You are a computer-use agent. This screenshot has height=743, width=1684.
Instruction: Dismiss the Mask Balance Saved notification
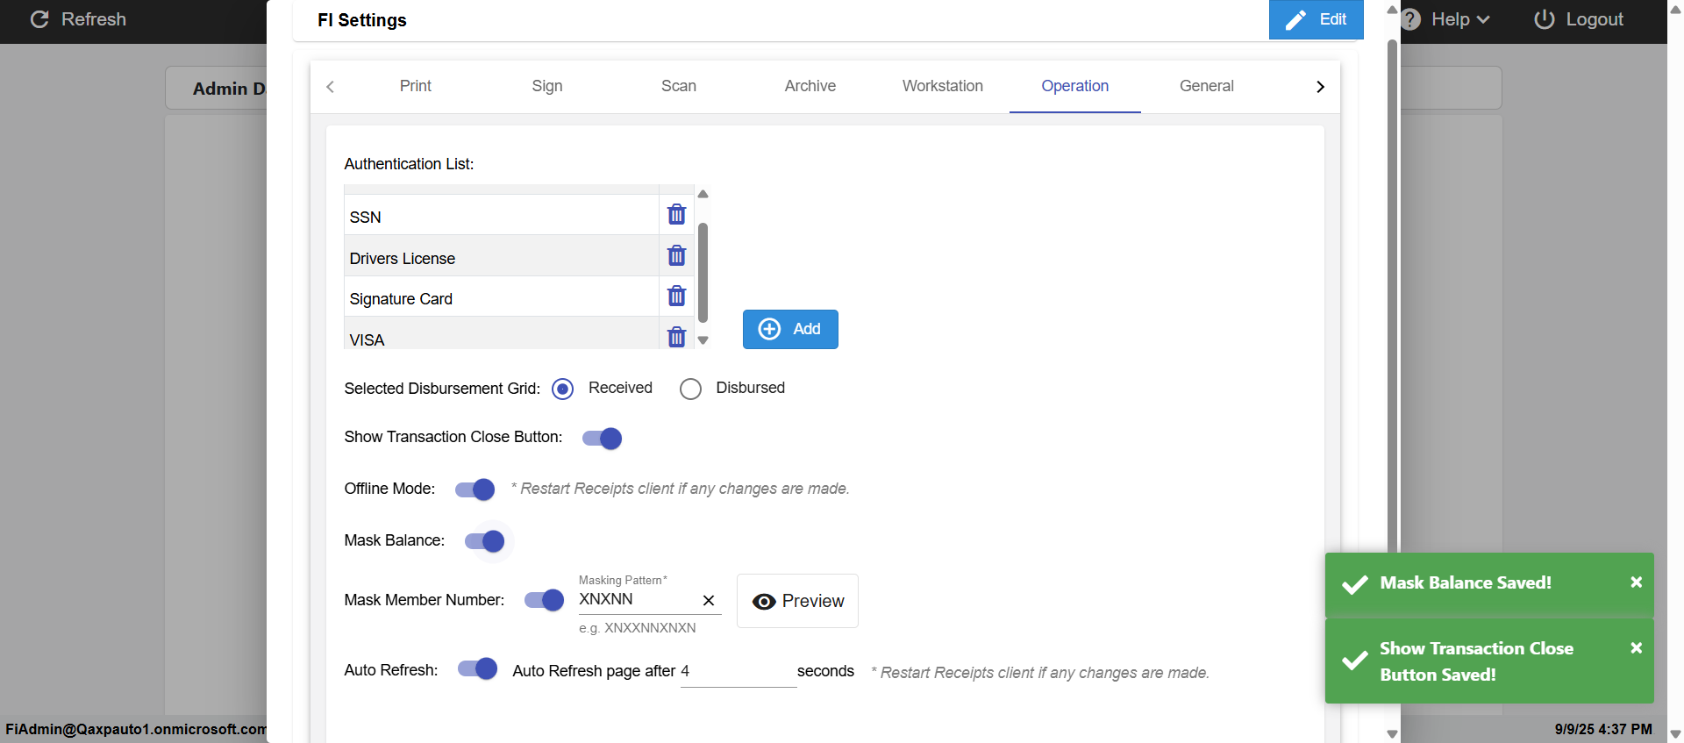(1636, 582)
